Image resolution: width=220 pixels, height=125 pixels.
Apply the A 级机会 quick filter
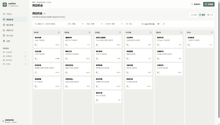tap(14, 56)
